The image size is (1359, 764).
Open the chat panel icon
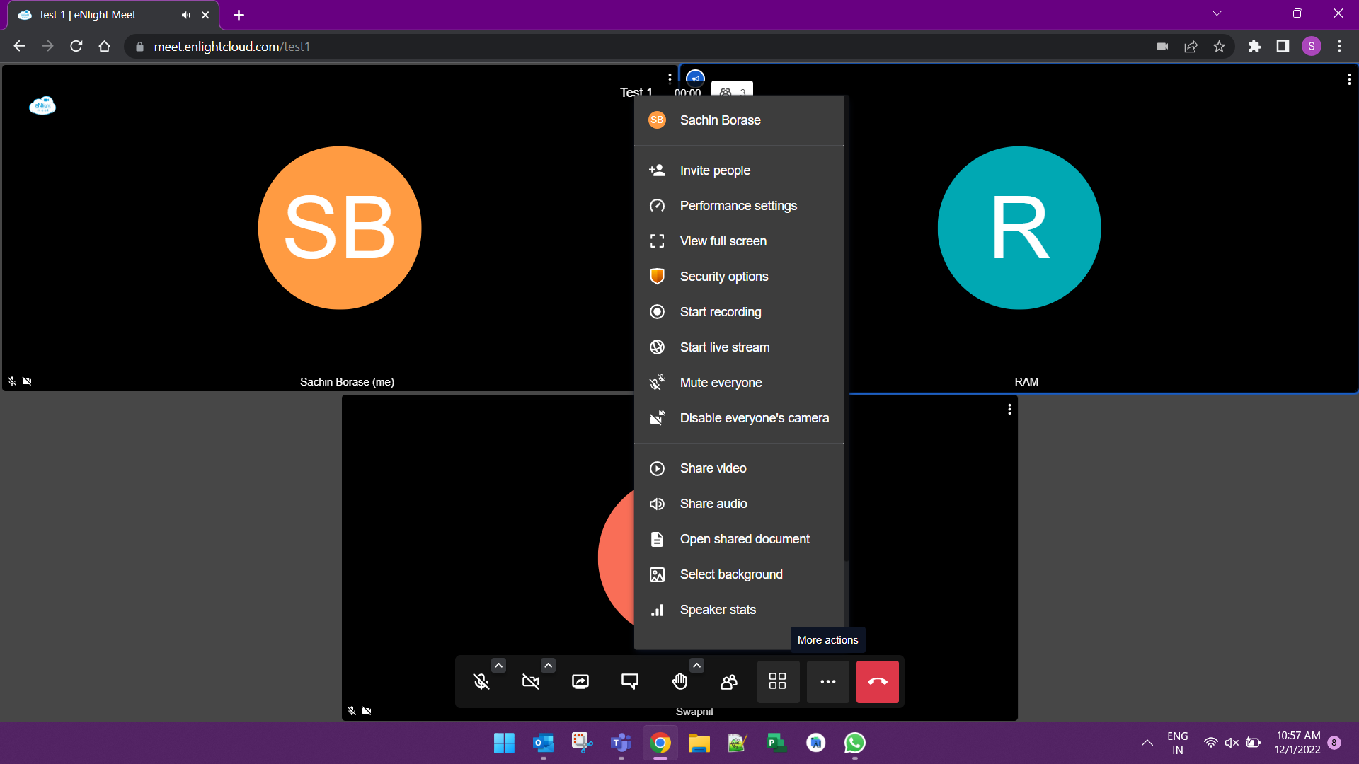pos(629,681)
